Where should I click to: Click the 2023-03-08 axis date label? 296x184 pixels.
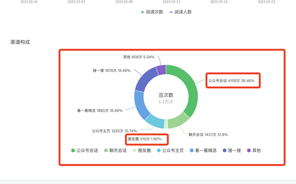tap(124, 2)
